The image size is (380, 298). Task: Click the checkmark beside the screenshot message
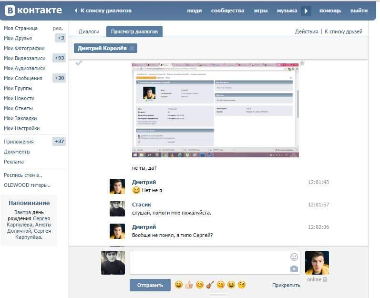click(79, 63)
